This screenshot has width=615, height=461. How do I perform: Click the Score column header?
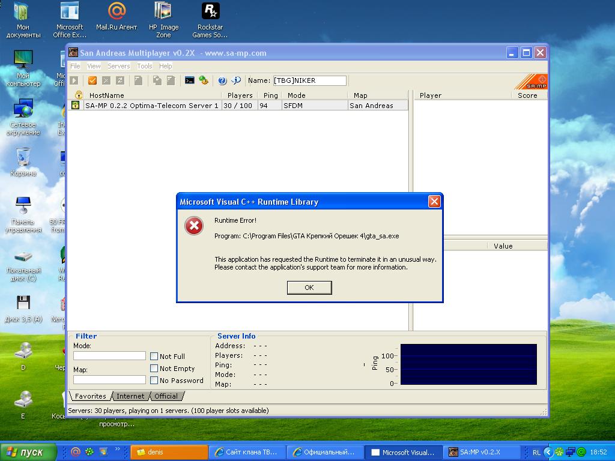coord(529,95)
